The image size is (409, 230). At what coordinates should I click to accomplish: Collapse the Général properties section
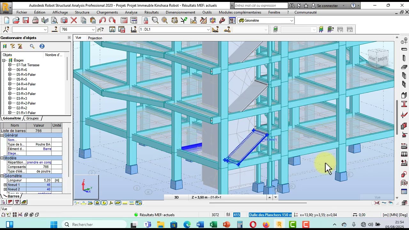[2, 135]
